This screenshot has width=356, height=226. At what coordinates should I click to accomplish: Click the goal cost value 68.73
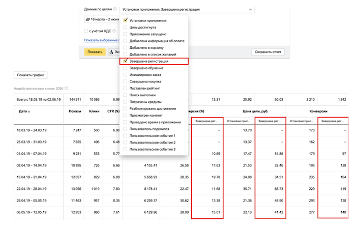click(x=279, y=189)
